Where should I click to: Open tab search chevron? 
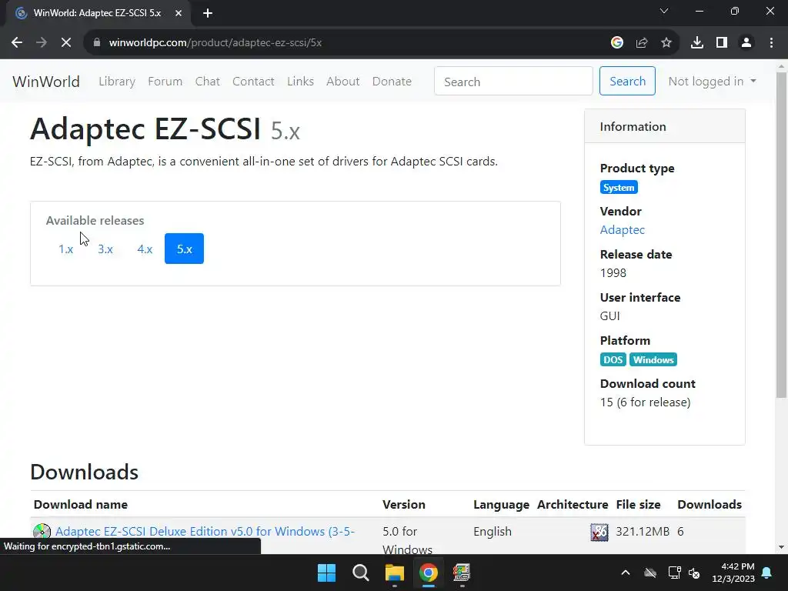pos(664,11)
